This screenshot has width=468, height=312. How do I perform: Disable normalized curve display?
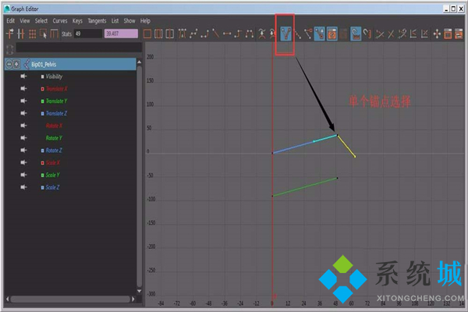(391, 34)
